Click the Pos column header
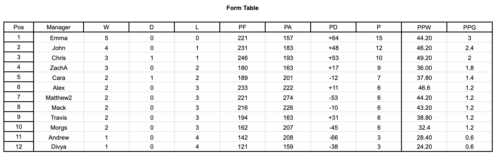The width and height of the screenshot is (497, 157). 19,27
